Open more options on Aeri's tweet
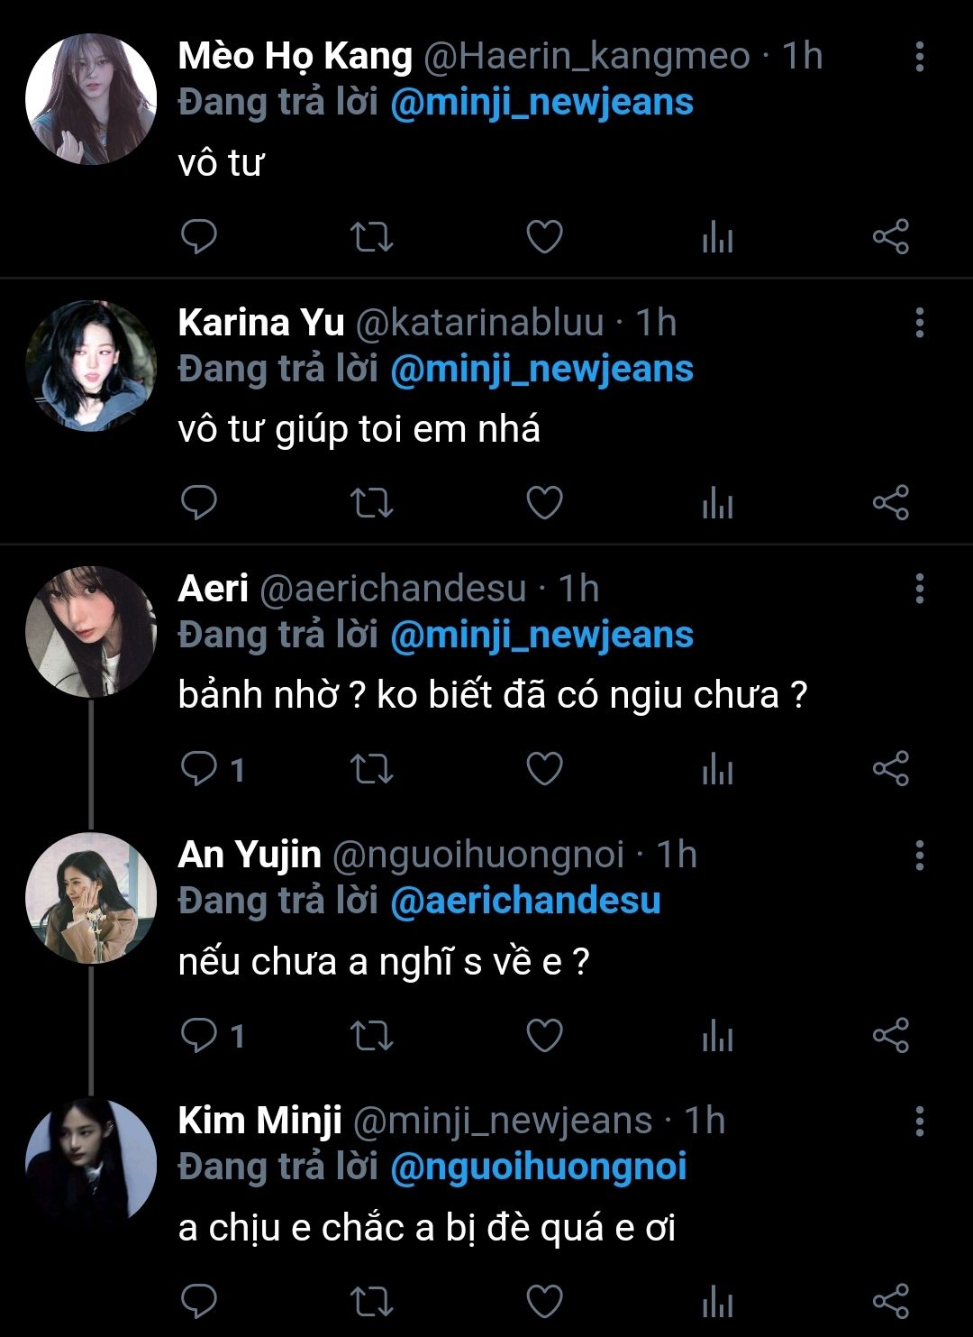973x1337 pixels. (x=919, y=589)
